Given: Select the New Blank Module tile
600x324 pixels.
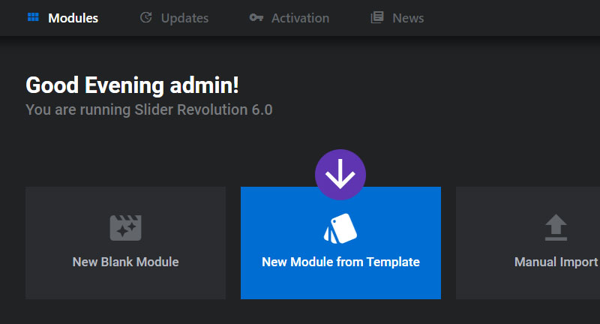Looking at the screenshot, I should click(x=125, y=243).
